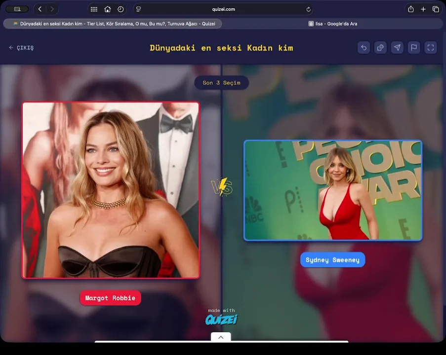Enter fullscreen mode for the quiz
The image size is (446, 355).
431,47
